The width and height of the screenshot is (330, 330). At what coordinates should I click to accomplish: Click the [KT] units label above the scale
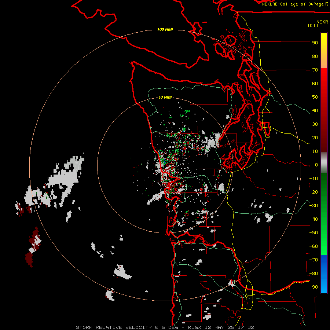pyautogui.click(x=313, y=25)
